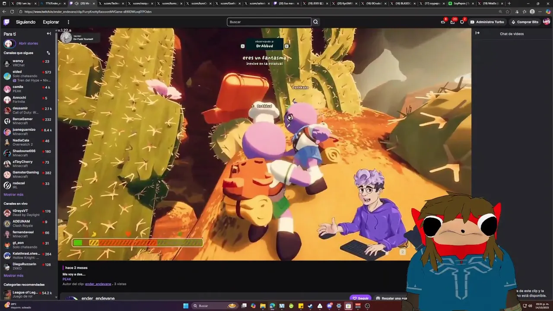The width and height of the screenshot is (553, 311).
Task: Open gt_eon channel
Action: [28, 245]
